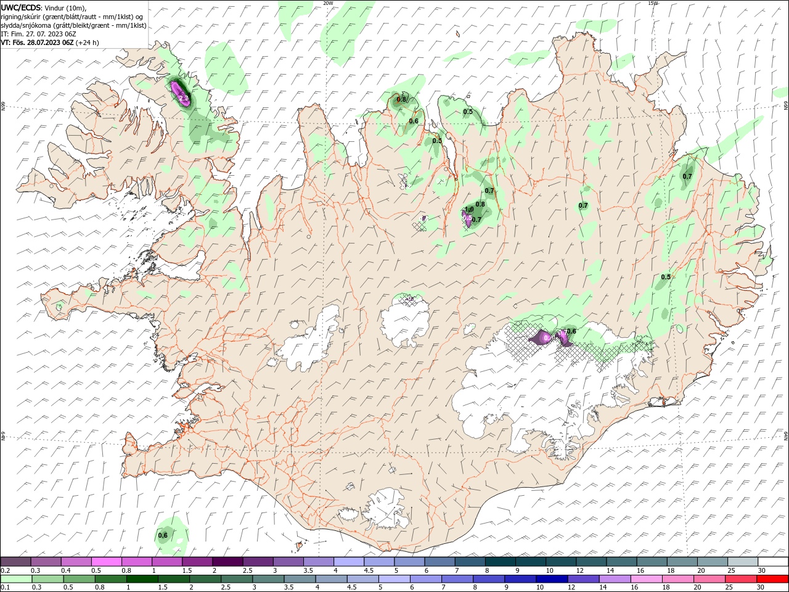Image resolution: width=789 pixels, height=592 pixels.
Task: Select the 0.2 dark mauve swatch, upper legend row
Action: tap(15, 562)
